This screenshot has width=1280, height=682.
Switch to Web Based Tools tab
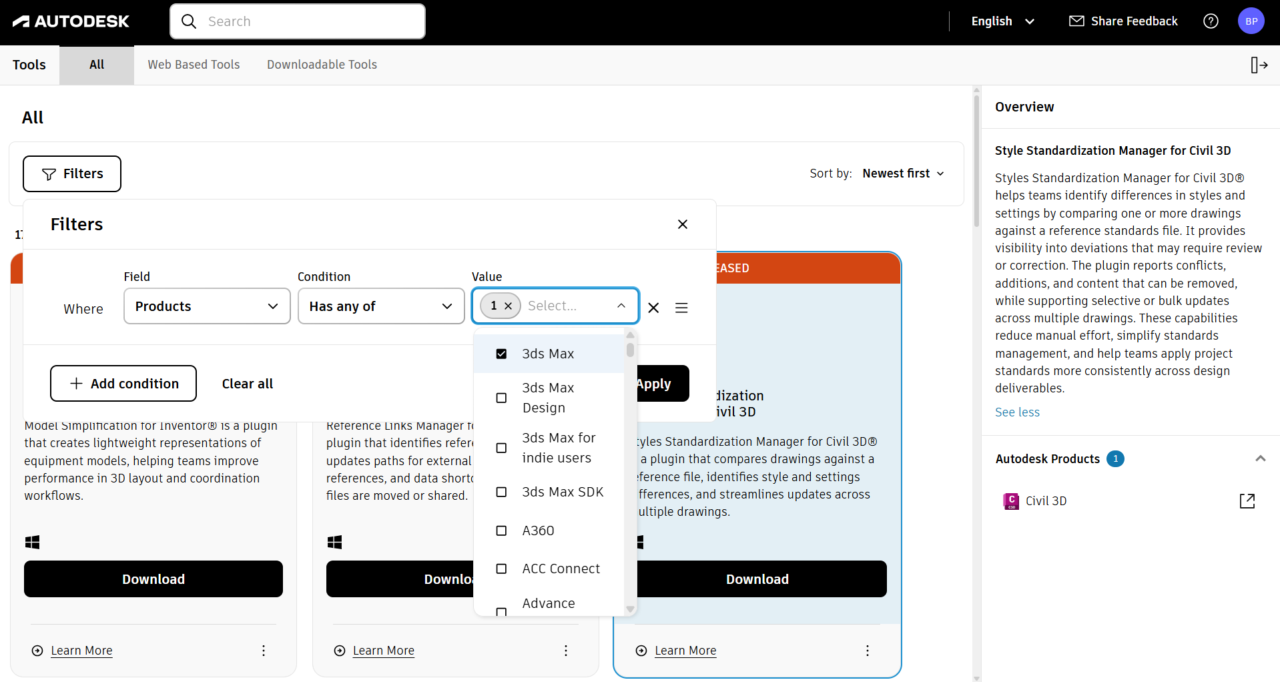[x=194, y=65]
